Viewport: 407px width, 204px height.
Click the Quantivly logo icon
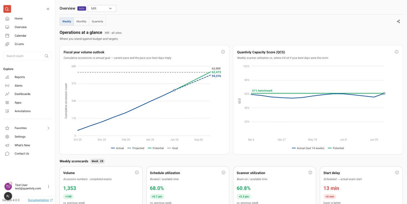pyautogui.click(x=7, y=9)
